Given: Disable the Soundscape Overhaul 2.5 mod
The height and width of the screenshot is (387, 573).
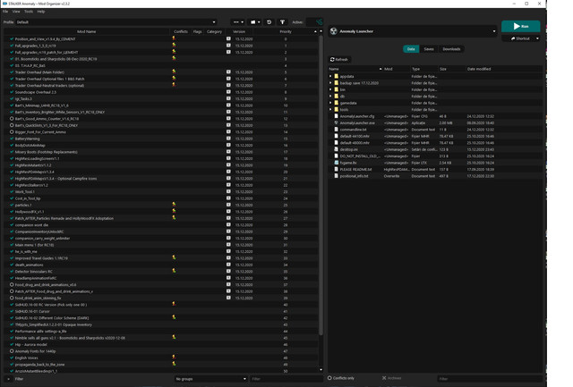Looking at the screenshot, I should coord(12,92).
